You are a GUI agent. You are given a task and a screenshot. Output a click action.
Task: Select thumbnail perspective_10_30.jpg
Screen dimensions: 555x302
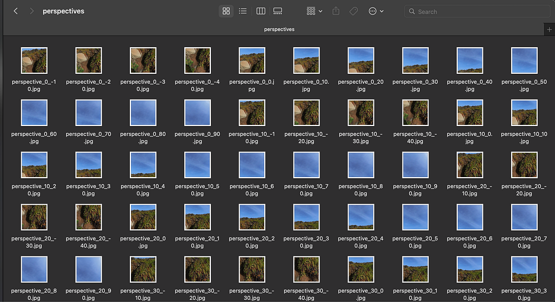[x=88, y=165]
